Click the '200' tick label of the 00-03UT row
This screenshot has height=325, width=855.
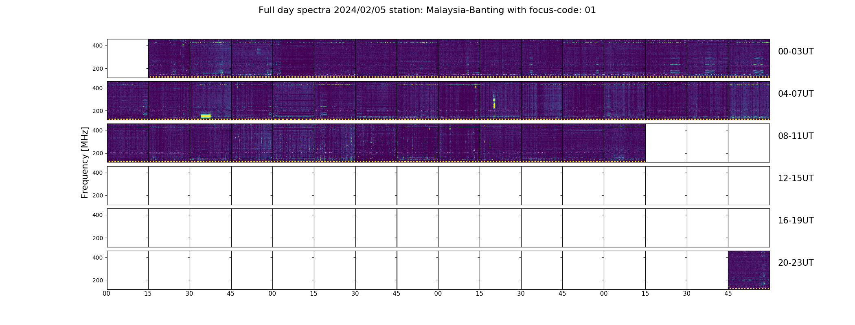(98, 69)
